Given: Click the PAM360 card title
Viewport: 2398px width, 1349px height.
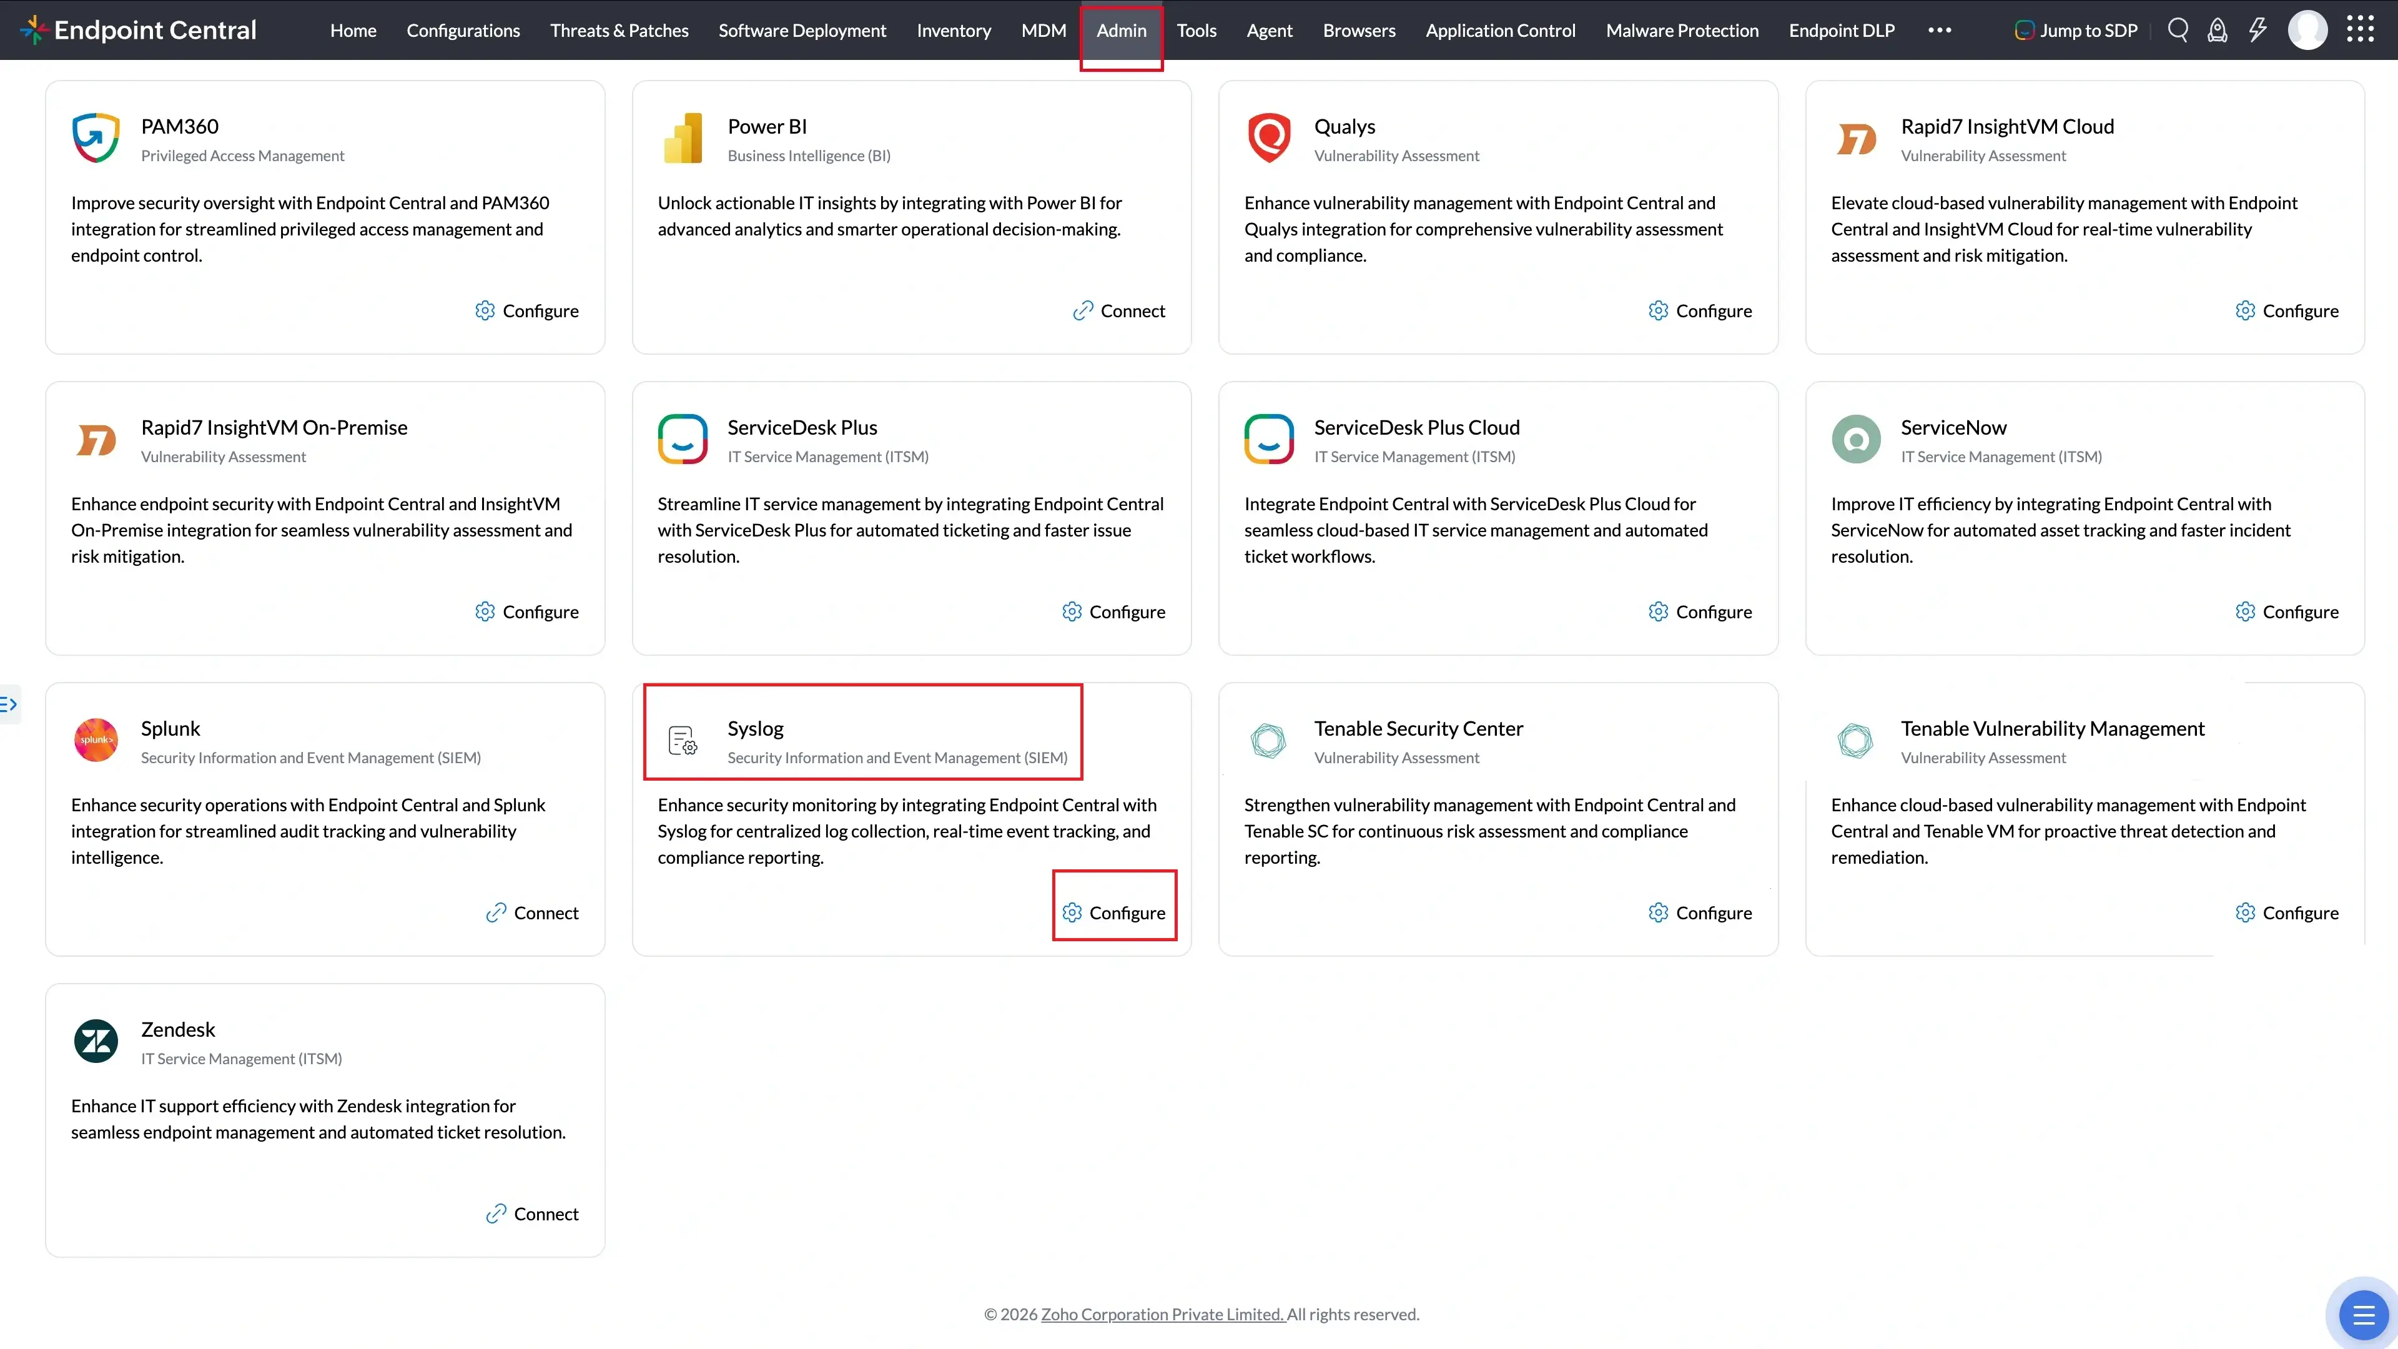Looking at the screenshot, I should (180, 127).
